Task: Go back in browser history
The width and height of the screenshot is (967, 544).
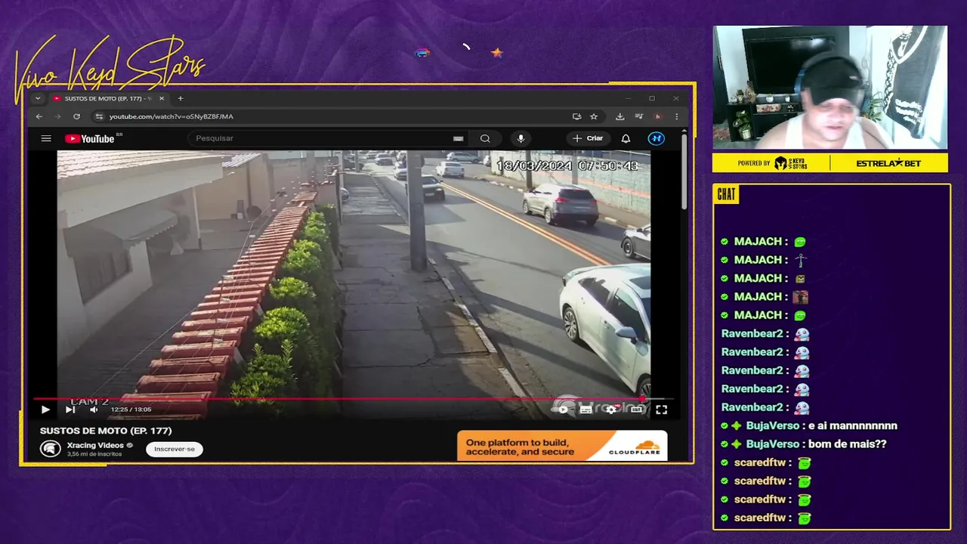Action: pyautogui.click(x=39, y=116)
